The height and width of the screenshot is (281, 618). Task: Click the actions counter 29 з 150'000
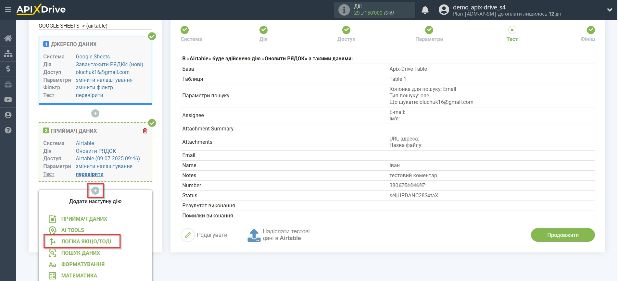pyautogui.click(x=374, y=13)
